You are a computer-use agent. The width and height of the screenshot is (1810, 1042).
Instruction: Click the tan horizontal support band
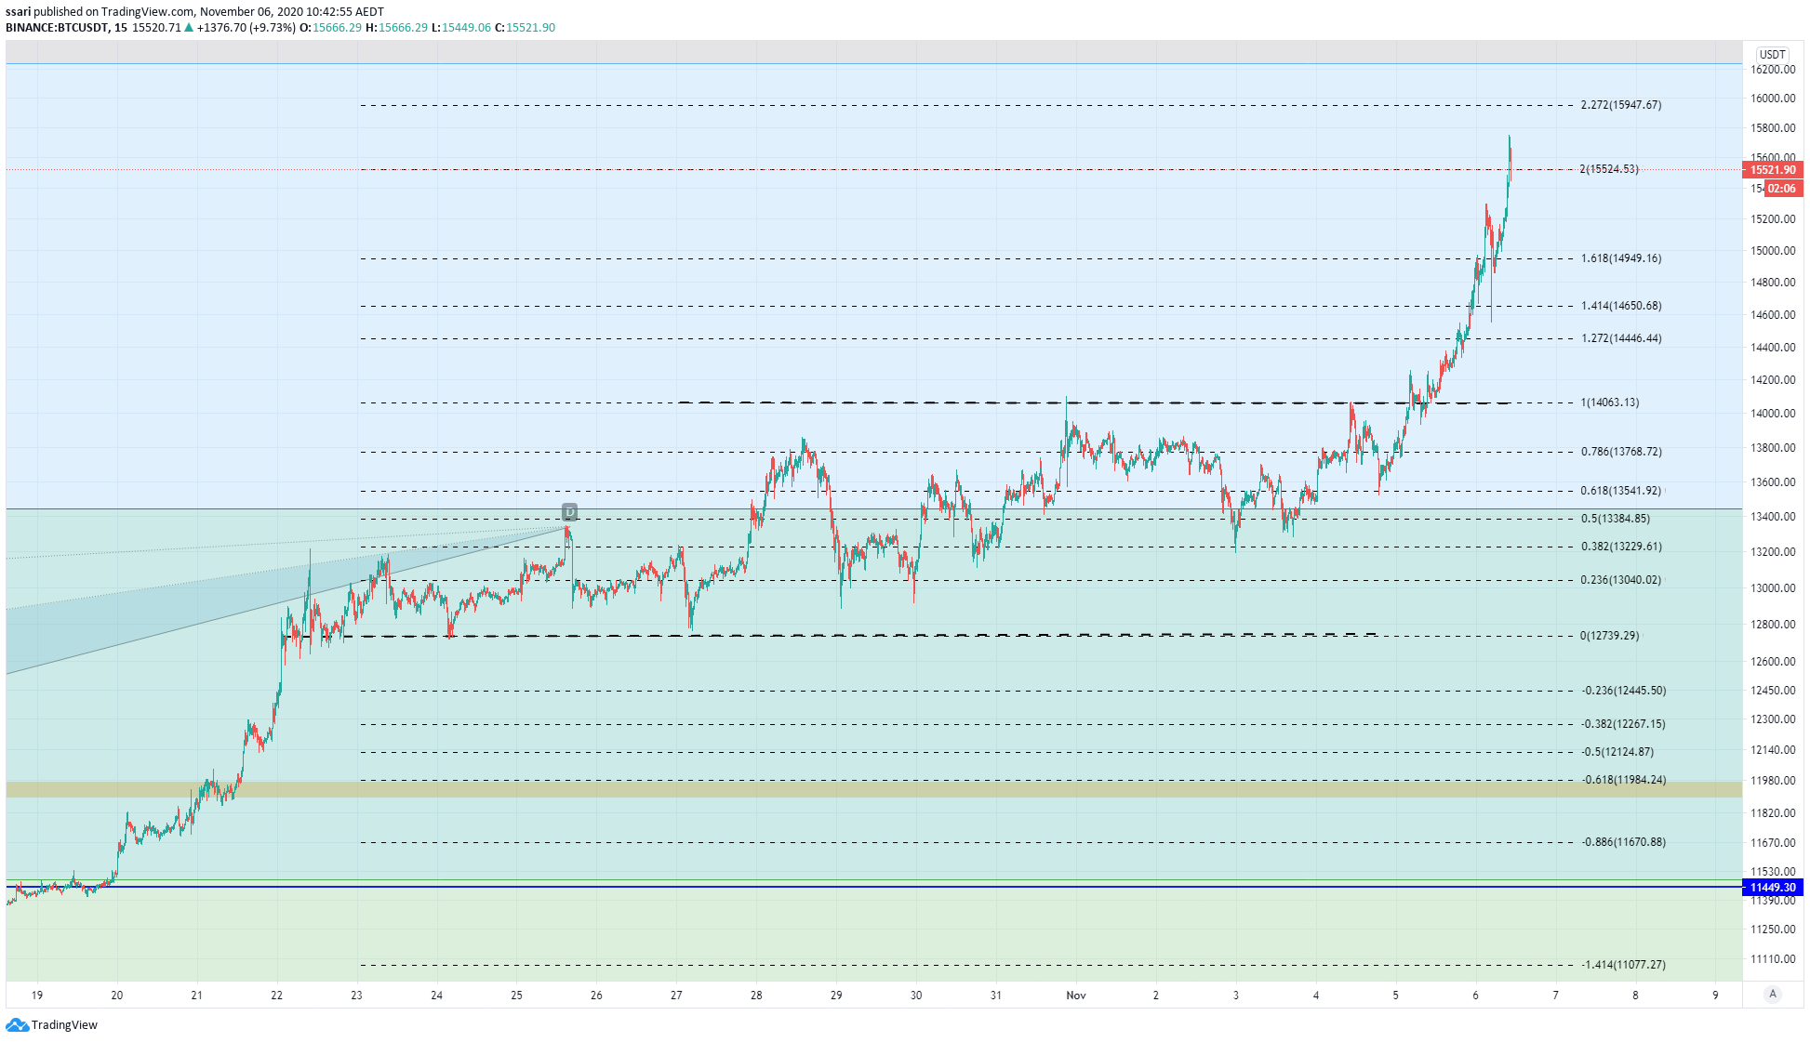point(873,789)
